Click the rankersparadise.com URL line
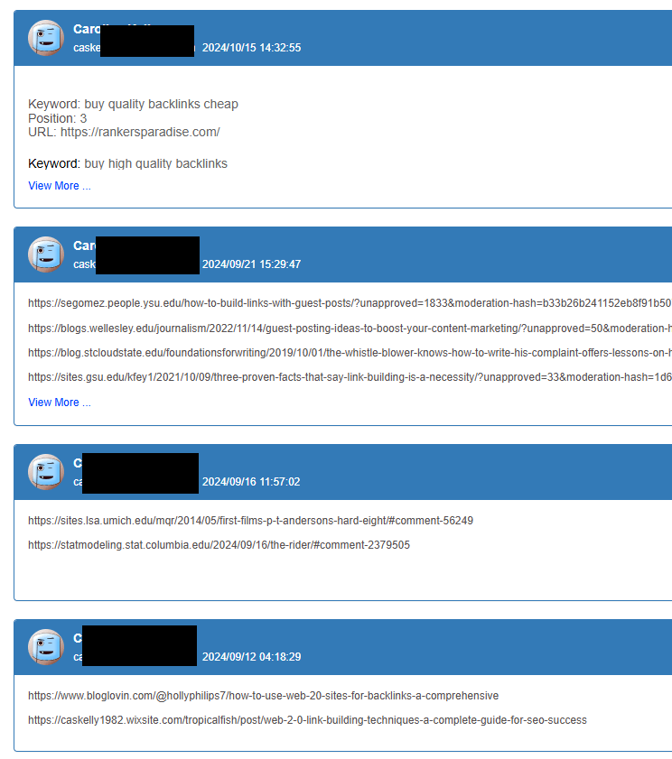The height and width of the screenshot is (759, 672). click(x=124, y=132)
